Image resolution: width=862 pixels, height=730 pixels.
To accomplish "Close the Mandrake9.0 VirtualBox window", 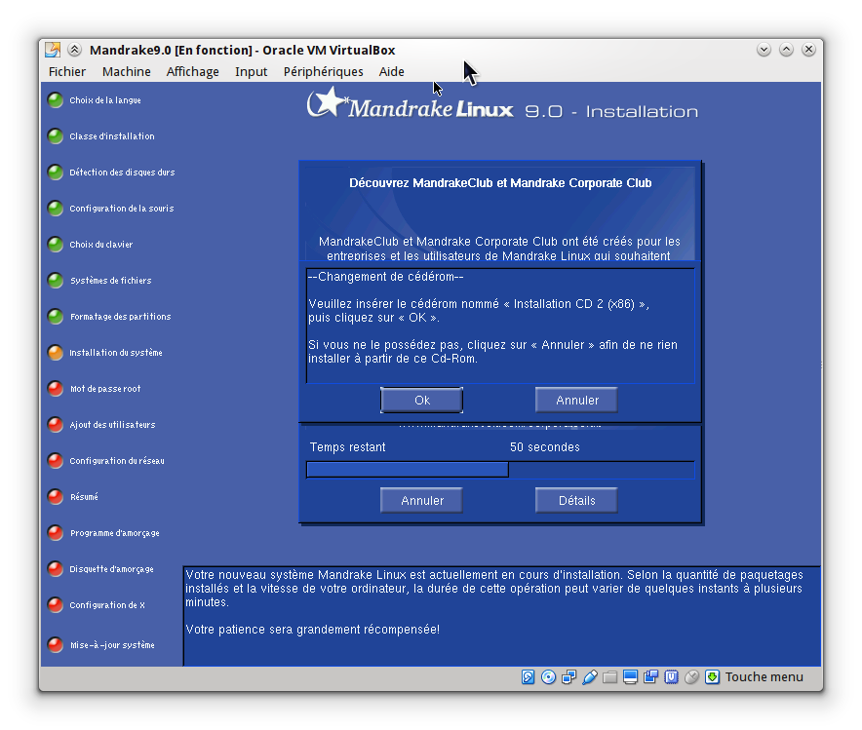I will coord(808,50).
